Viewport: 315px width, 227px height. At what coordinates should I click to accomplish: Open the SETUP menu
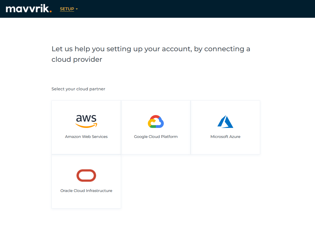[67, 9]
